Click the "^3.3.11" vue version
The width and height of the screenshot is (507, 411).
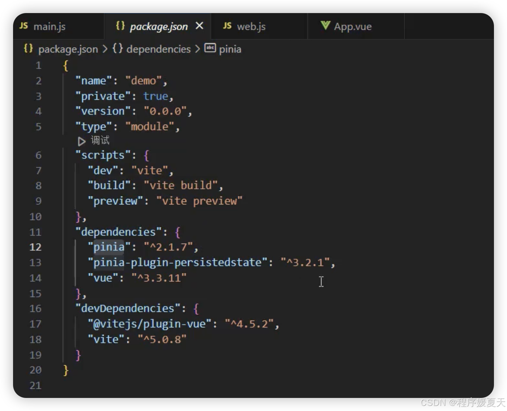(159, 278)
